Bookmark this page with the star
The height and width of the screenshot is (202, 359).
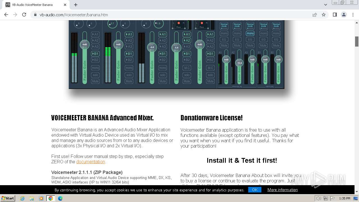(324, 15)
